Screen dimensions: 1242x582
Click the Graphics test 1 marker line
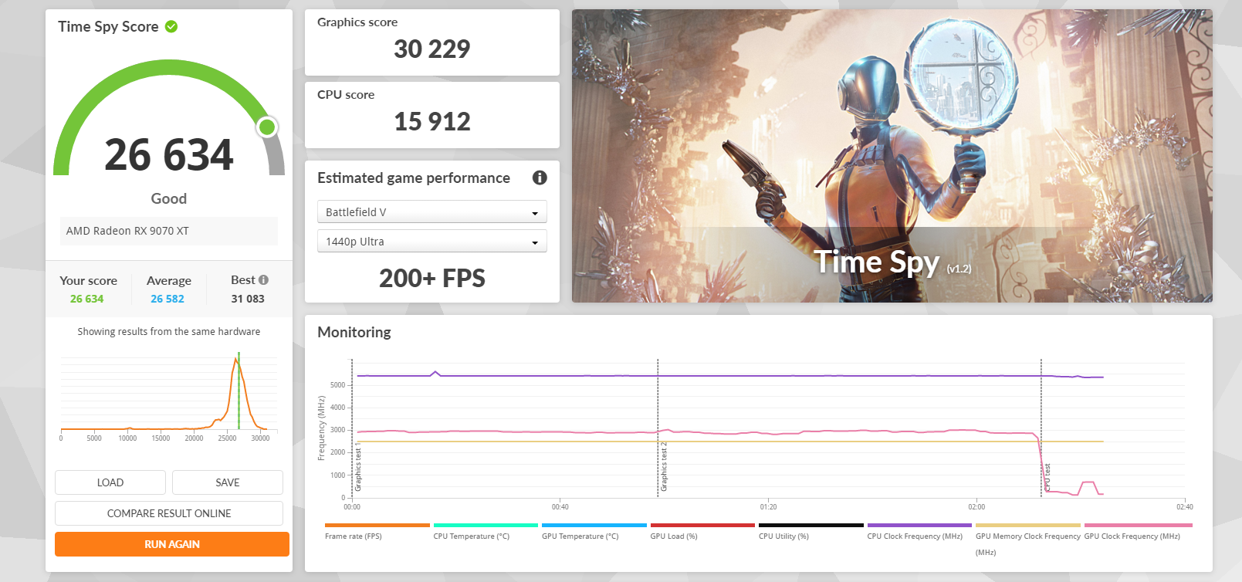point(352,428)
